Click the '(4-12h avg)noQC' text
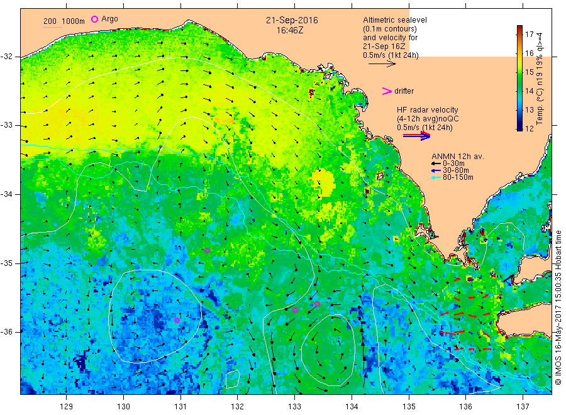 pos(428,119)
